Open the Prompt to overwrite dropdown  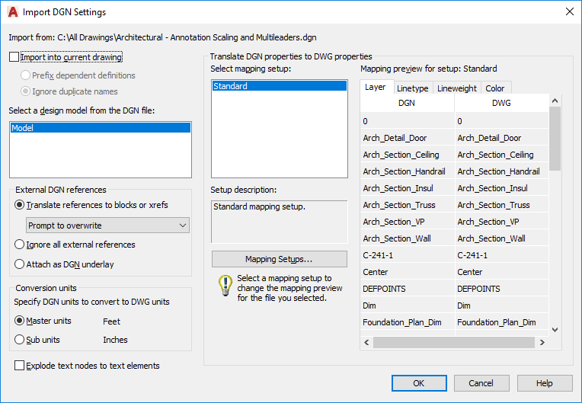[x=107, y=225]
